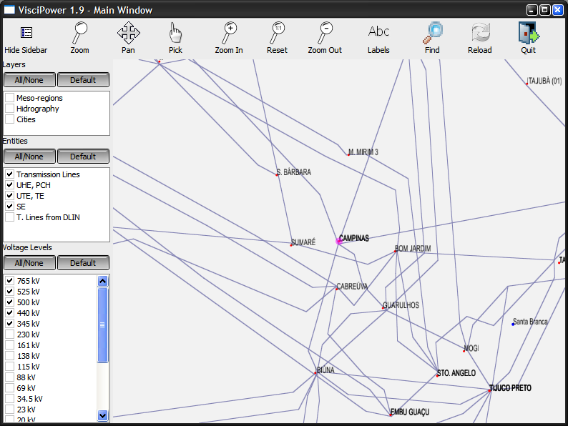The image size is (568, 426).
Task: Uncheck 345 kV voltage level
Action: [10, 324]
